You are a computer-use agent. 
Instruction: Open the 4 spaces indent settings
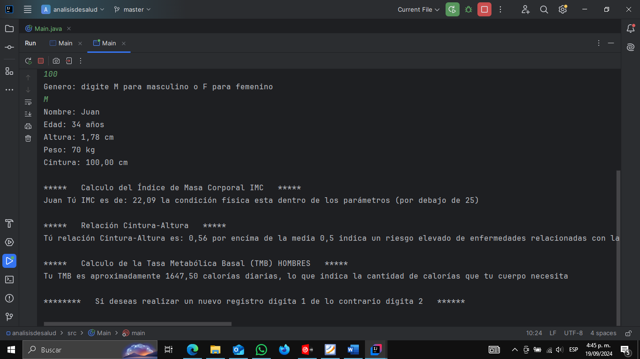tap(603, 333)
